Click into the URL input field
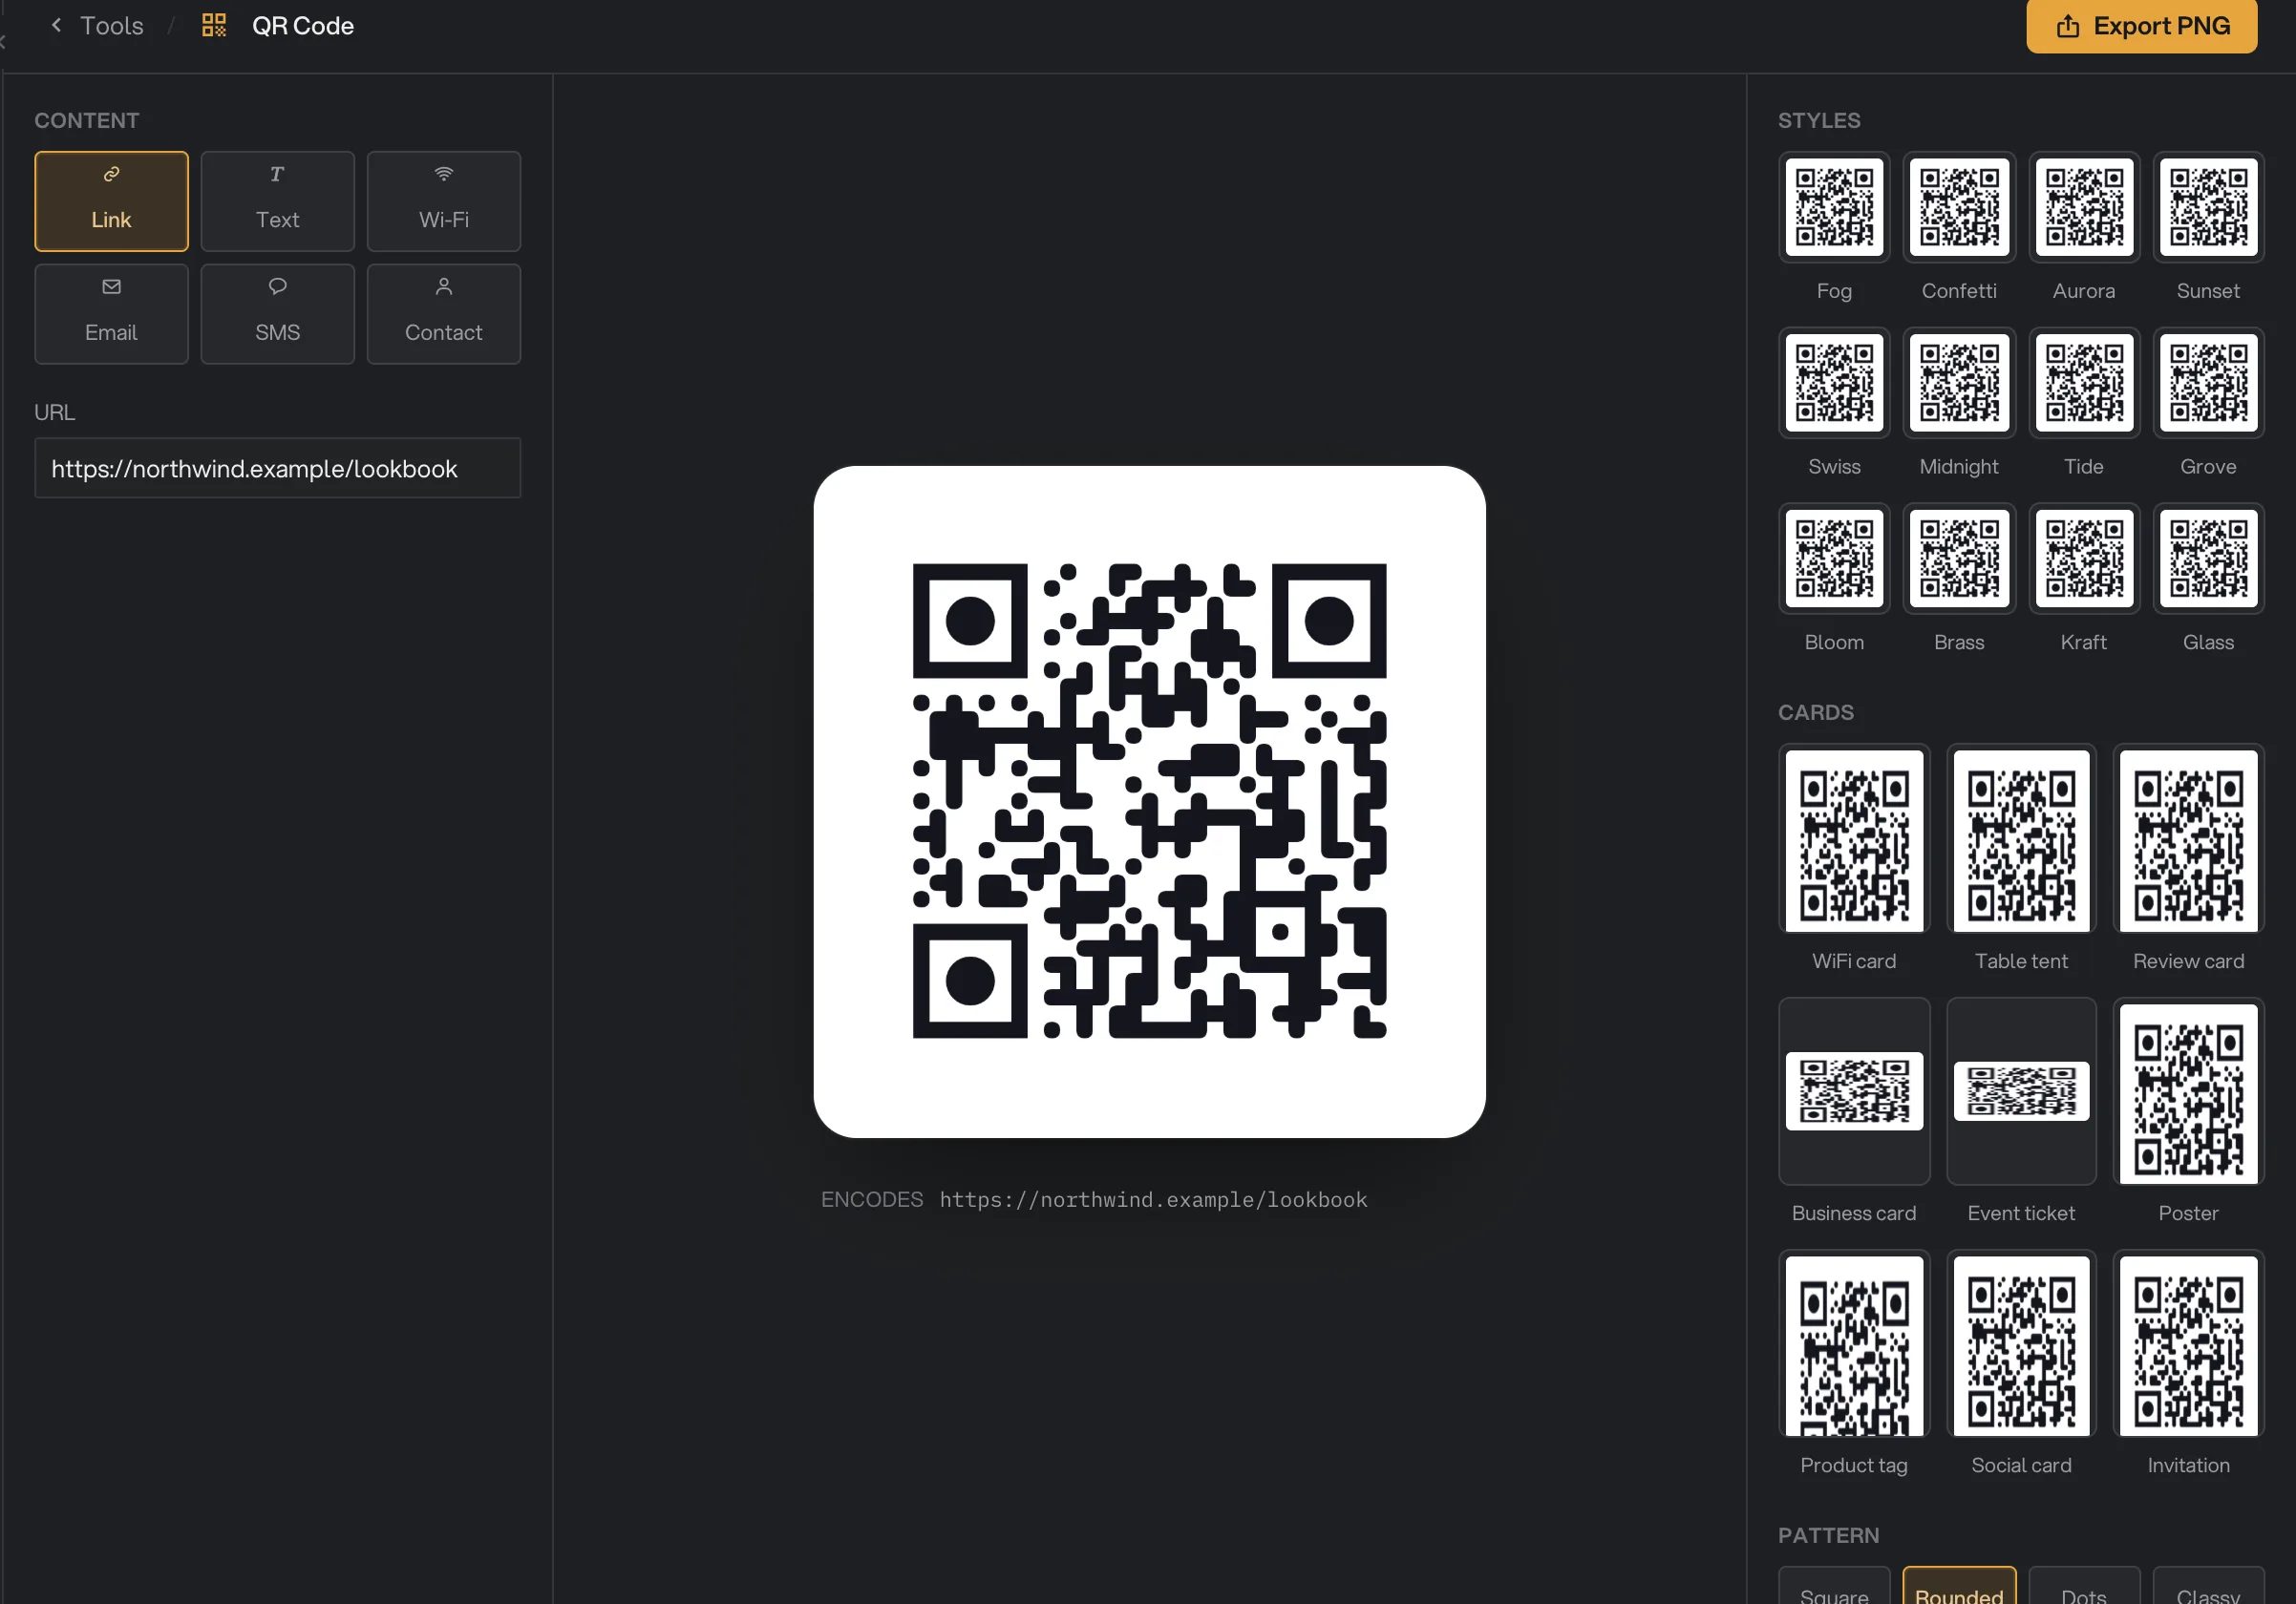This screenshot has height=1604, width=2296. pyautogui.click(x=277, y=468)
